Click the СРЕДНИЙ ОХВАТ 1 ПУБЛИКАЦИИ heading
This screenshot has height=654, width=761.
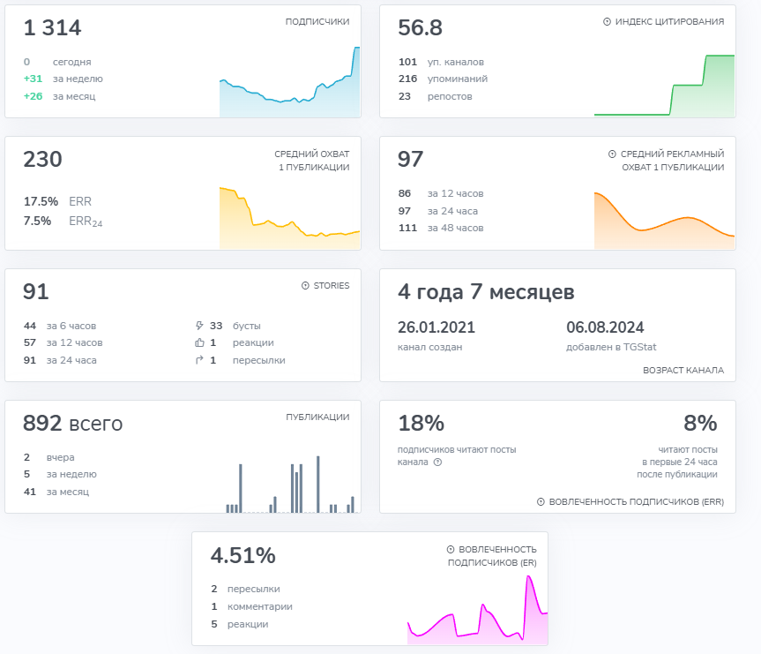(x=311, y=161)
